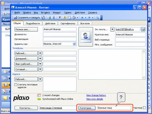This screenshot has height=114, width=152.
Task: Click the Домашний phone button
Action: [x=26, y=59]
